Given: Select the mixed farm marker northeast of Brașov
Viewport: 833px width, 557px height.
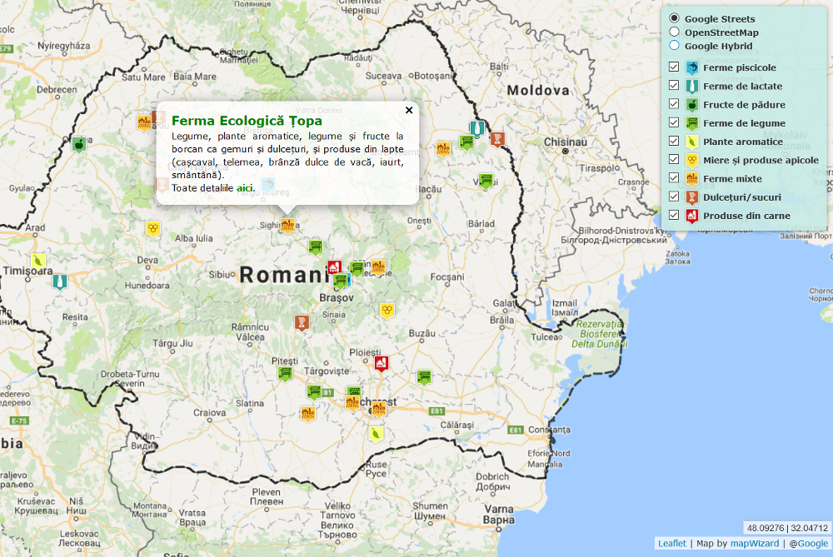Looking at the screenshot, I should [378, 267].
